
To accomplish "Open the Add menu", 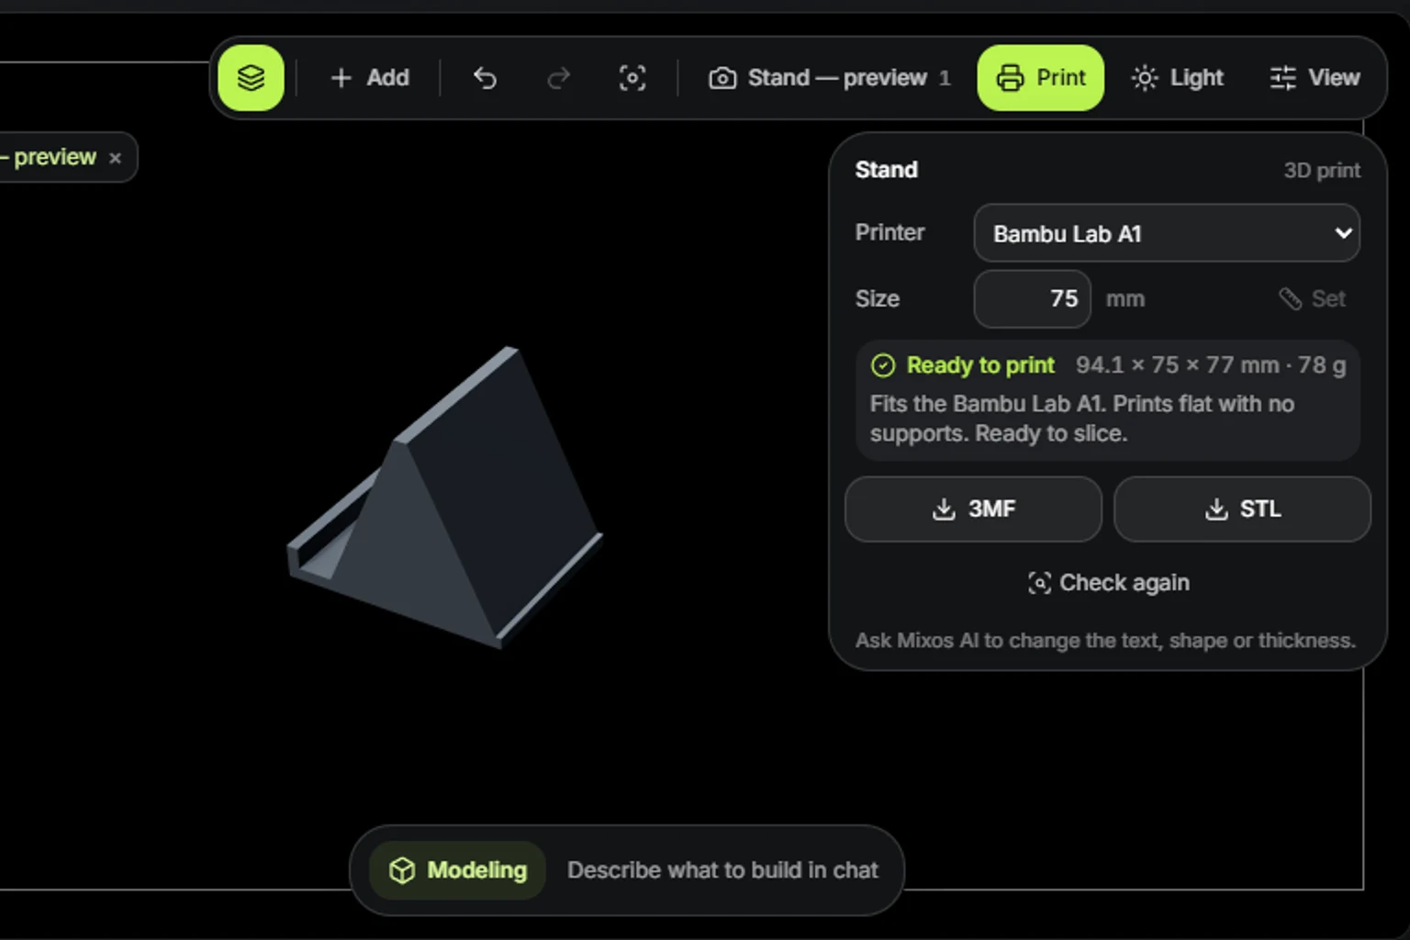I will 370,78.
